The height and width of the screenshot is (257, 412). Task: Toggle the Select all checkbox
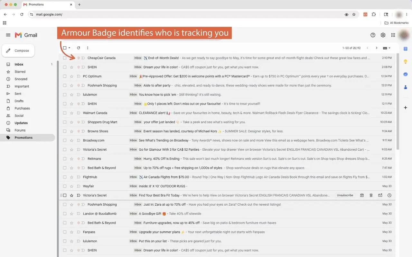(x=65, y=48)
